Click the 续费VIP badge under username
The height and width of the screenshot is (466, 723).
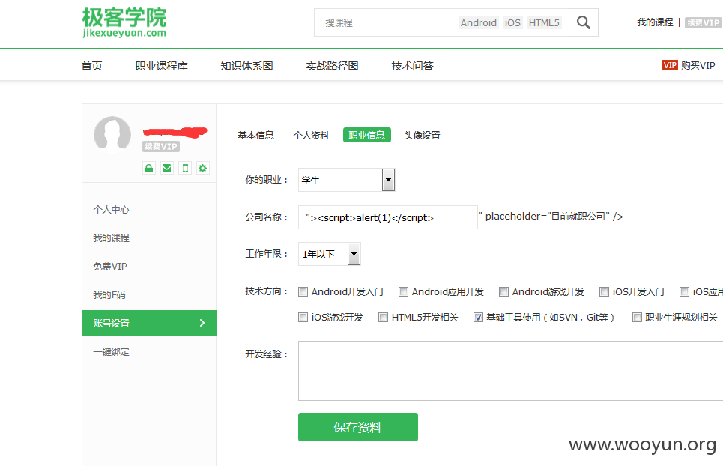point(161,147)
